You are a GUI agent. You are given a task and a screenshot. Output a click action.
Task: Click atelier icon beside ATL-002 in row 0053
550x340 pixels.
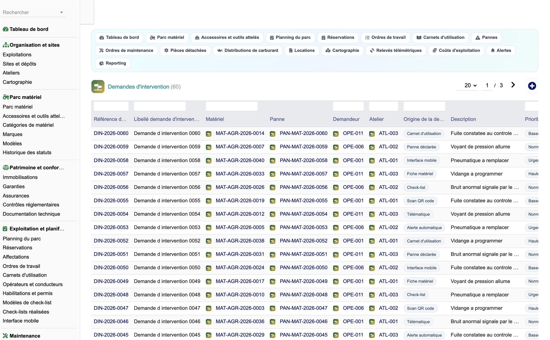[372, 228]
